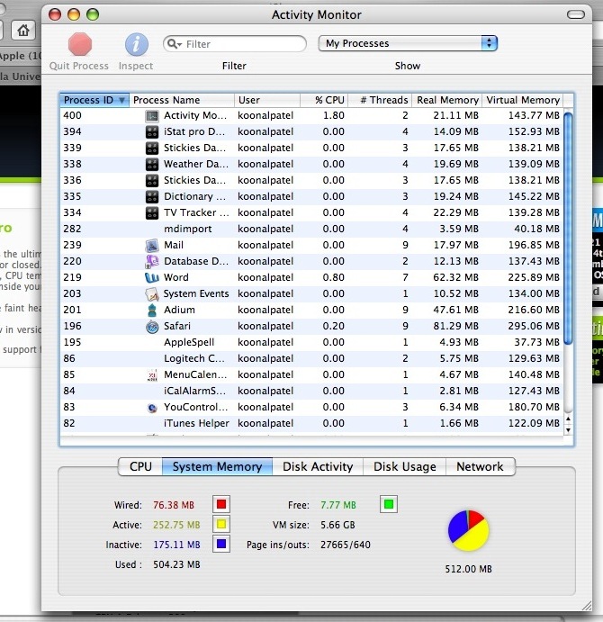The width and height of the screenshot is (603, 622).
Task: Click the Database Daemon icon
Action: 152,261
